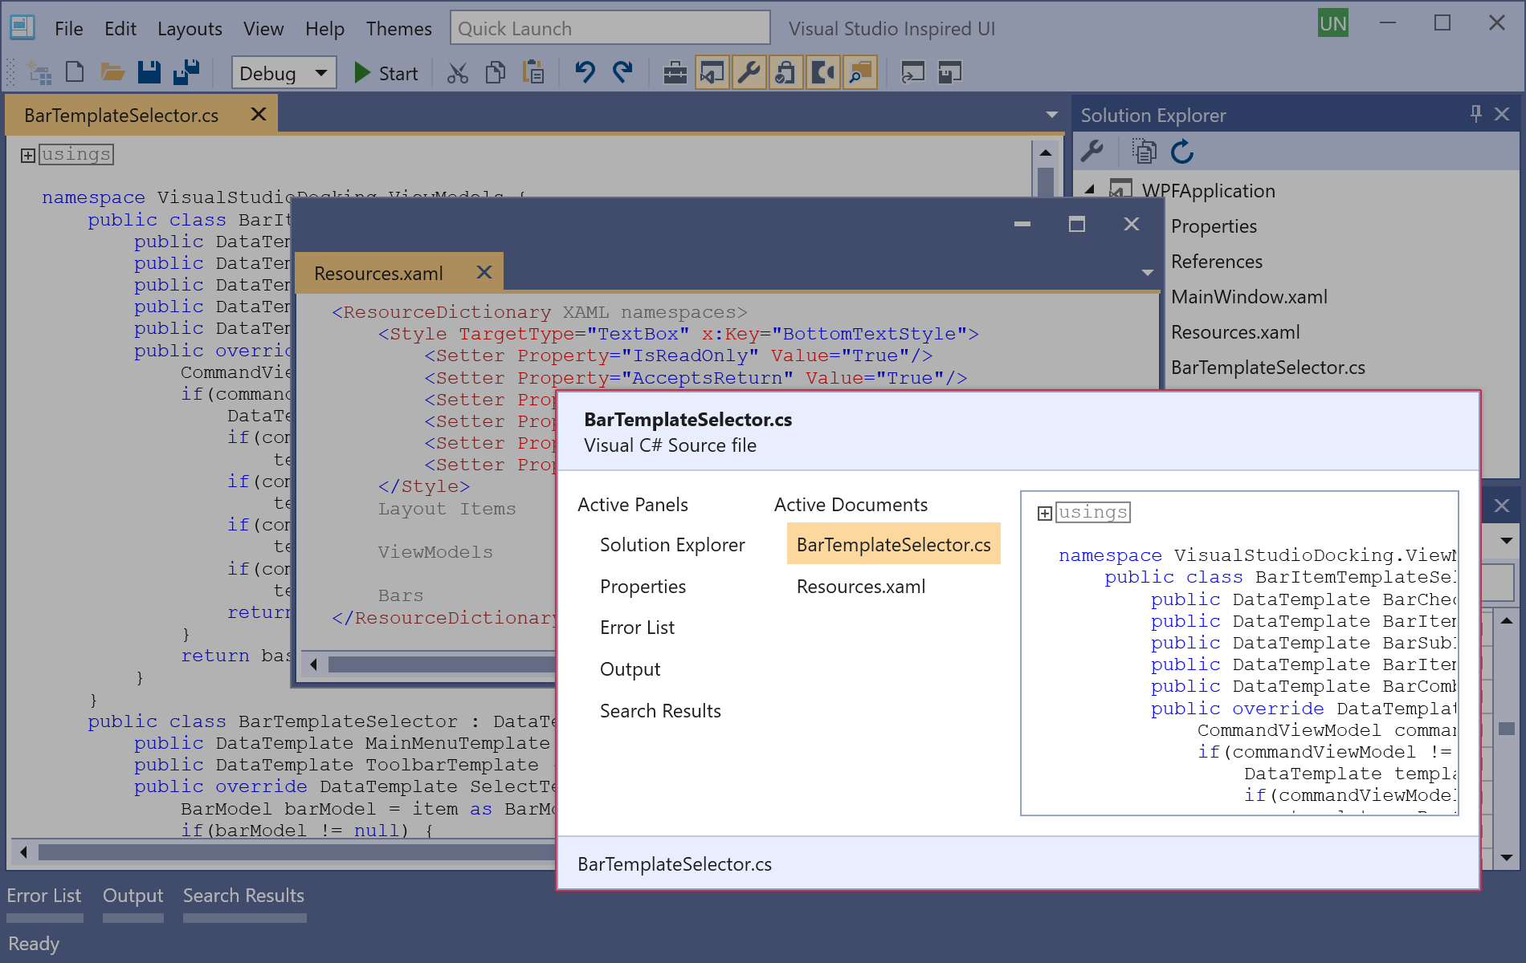
Task: Open the Layouts menu
Action: coord(190,29)
